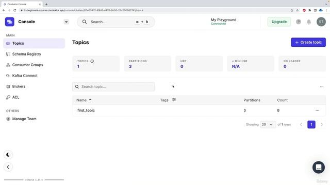330x185 pixels.
Task: Open My Playground cluster selector
Action: [x=223, y=22]
